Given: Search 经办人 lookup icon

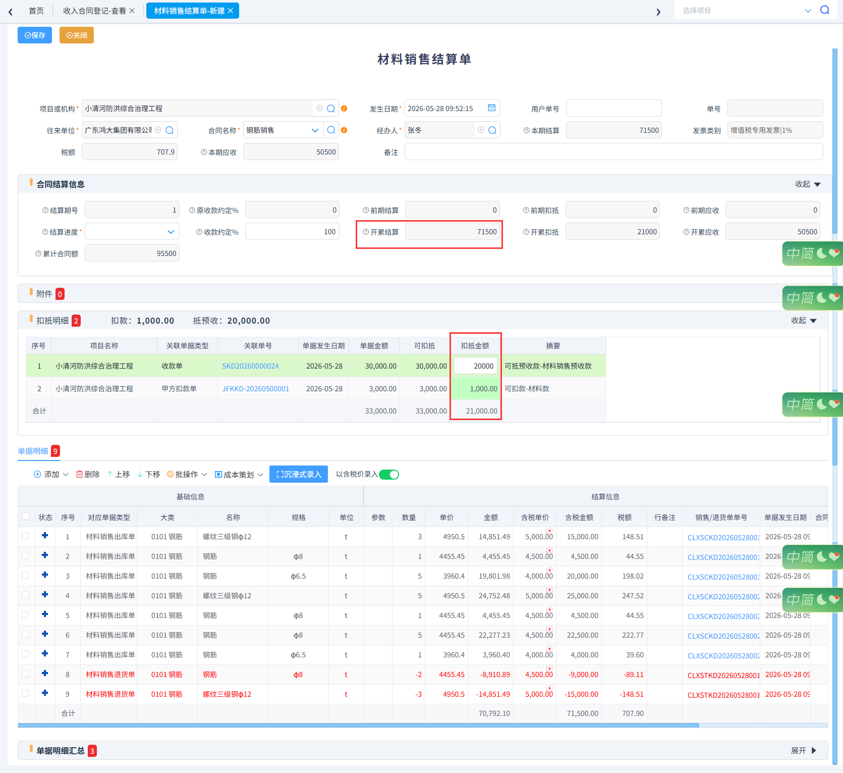Looking at the screenshot, I should click(492, 130).
